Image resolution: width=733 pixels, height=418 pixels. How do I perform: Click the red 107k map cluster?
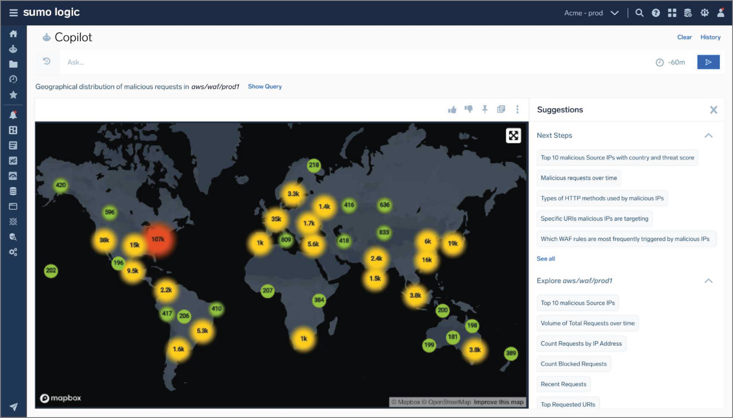click(x=158, y=240)
